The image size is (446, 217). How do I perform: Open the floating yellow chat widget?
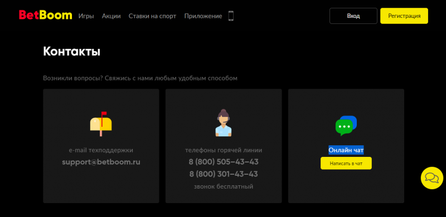[x=432, y=178]
